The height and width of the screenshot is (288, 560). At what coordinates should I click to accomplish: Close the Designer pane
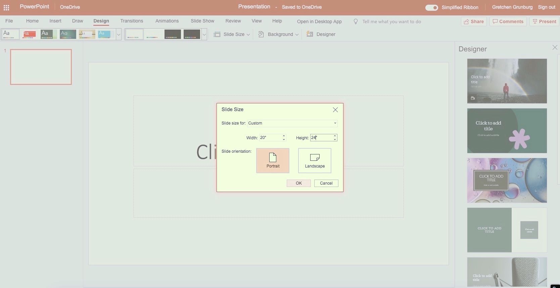[555, 48]
